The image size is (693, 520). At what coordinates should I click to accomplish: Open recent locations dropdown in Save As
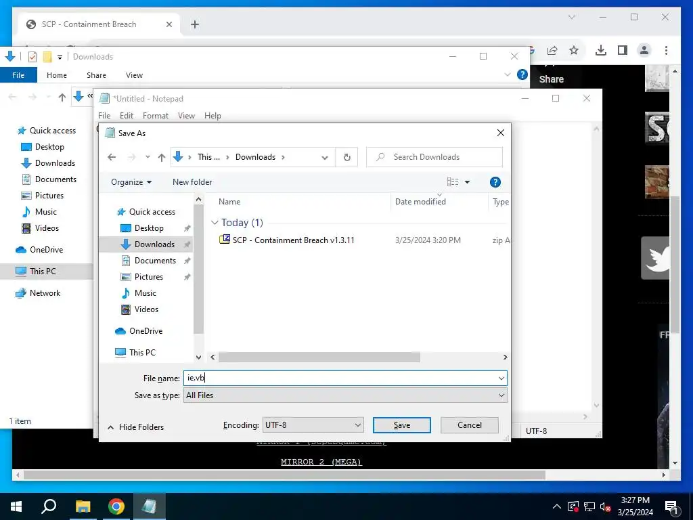pyautogui.click(x=148, y=157)
